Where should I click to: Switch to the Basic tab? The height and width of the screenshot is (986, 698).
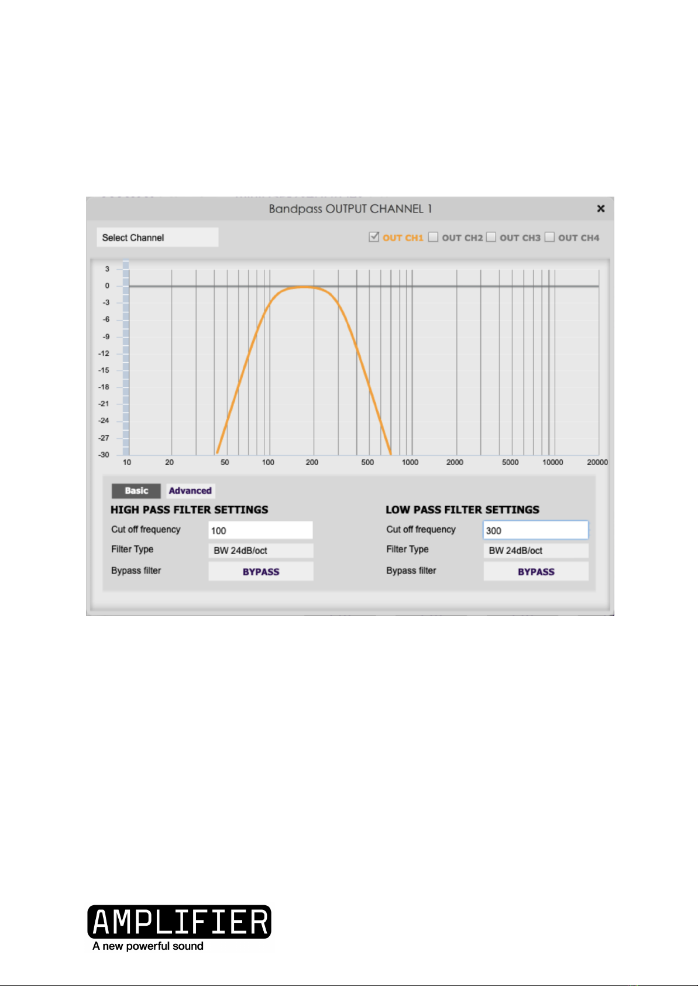[x=136, y=491]
